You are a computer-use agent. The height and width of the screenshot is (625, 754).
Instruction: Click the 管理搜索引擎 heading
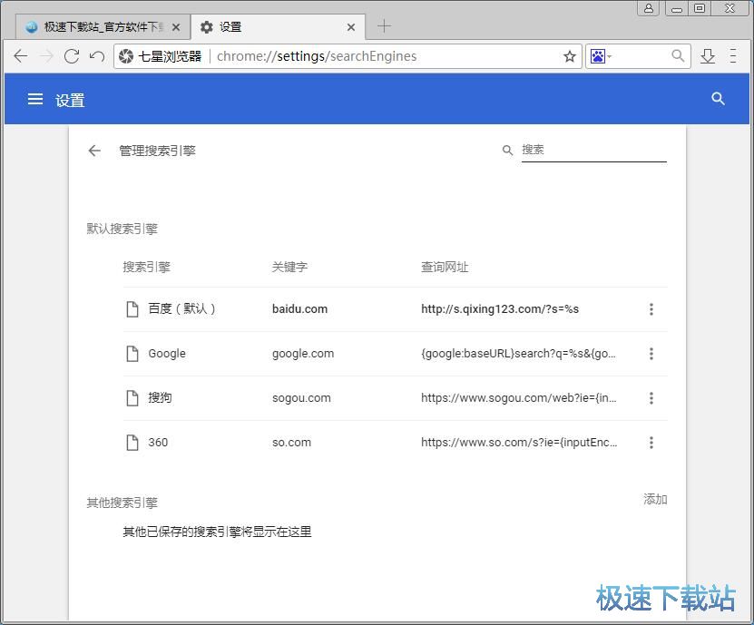[157, 151]
